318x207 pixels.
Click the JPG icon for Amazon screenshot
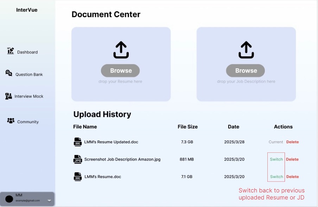[78, 159]
